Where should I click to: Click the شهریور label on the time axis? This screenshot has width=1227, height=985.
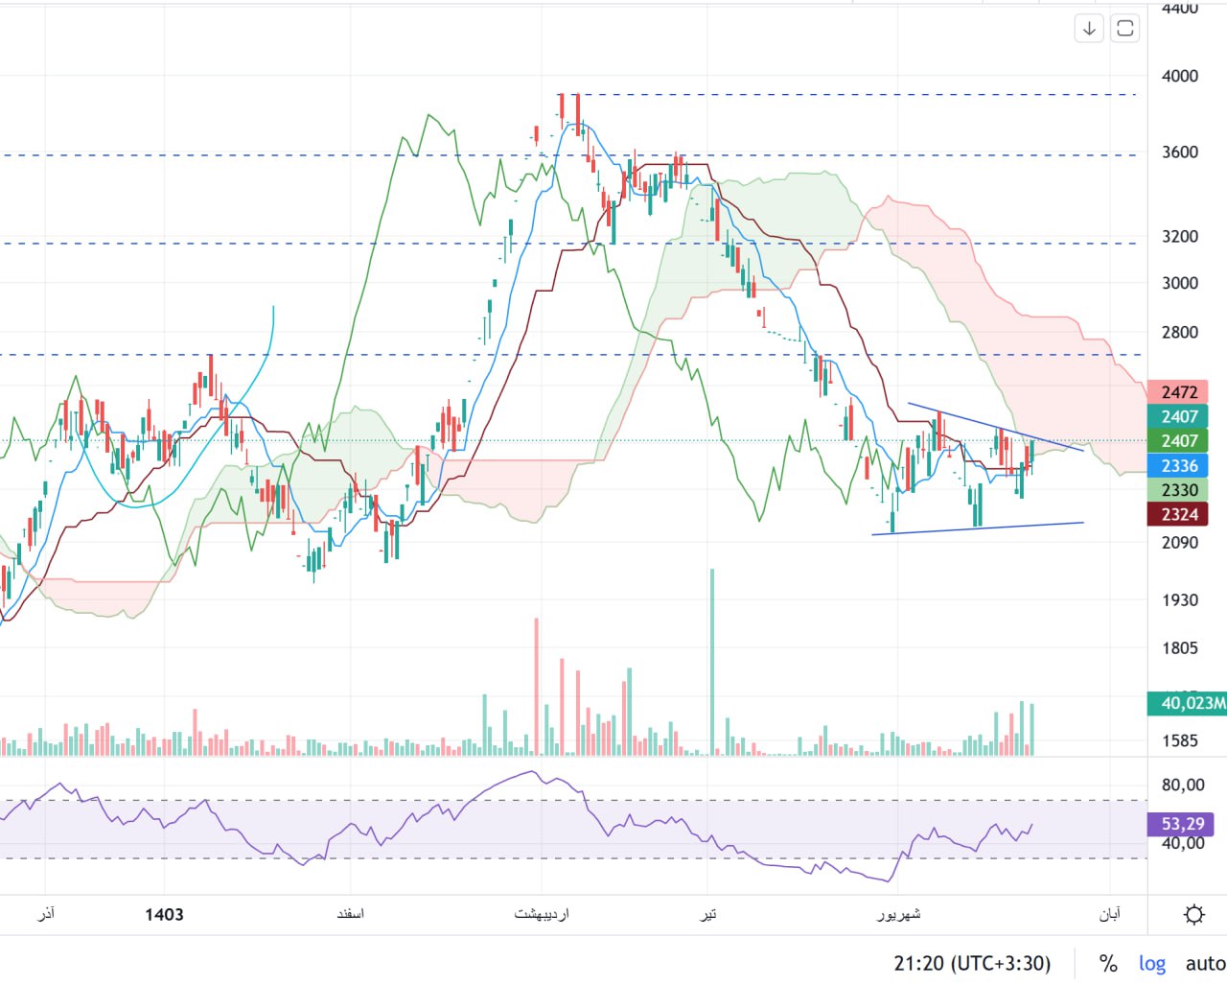[898, 914]
